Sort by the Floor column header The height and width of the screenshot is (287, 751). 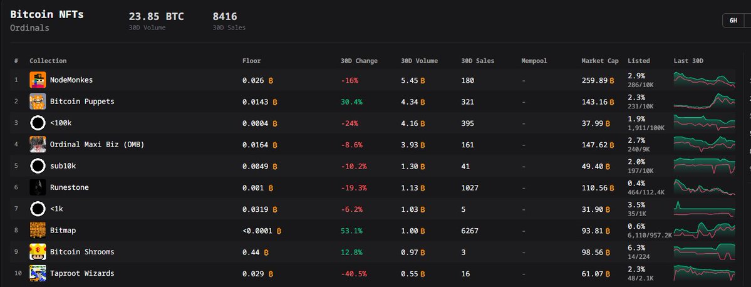(x=251, y=61)
